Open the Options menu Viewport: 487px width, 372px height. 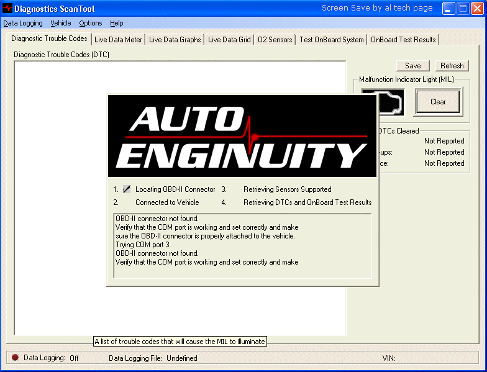(91, 23)
